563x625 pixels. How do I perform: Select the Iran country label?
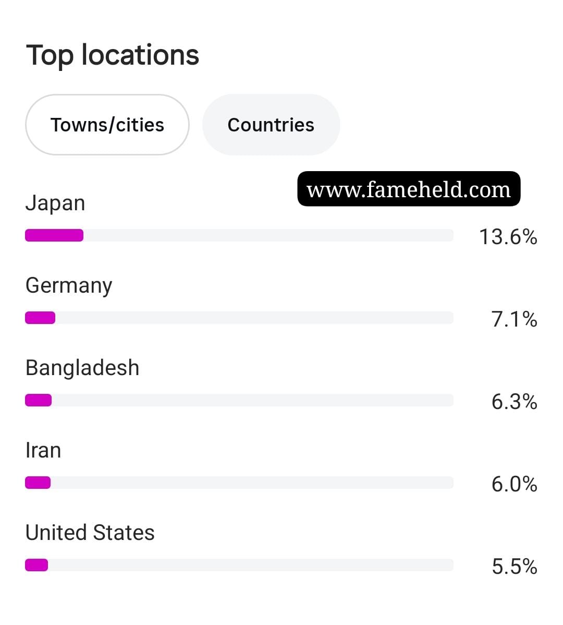(43, 450)
